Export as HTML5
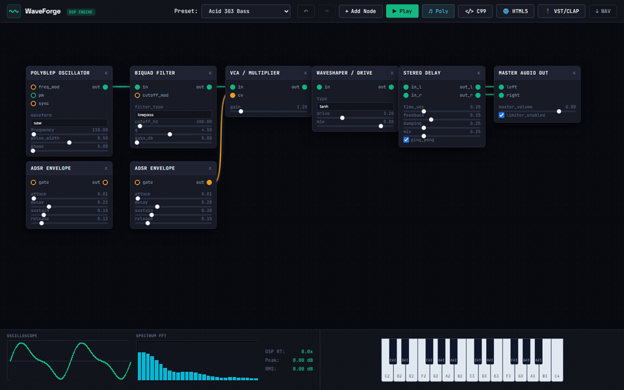The width and height of the screenshot is (624, 390). pyautogui.click(x=515, y=11)
